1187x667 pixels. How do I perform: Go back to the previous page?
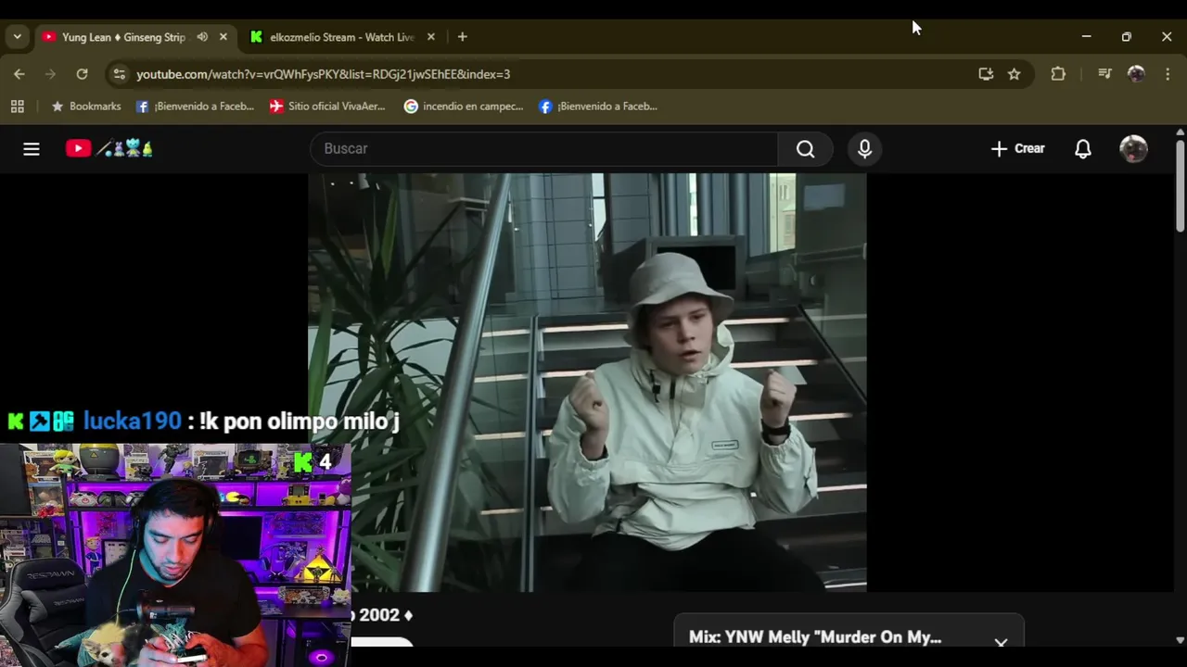(x=19, y=74)
